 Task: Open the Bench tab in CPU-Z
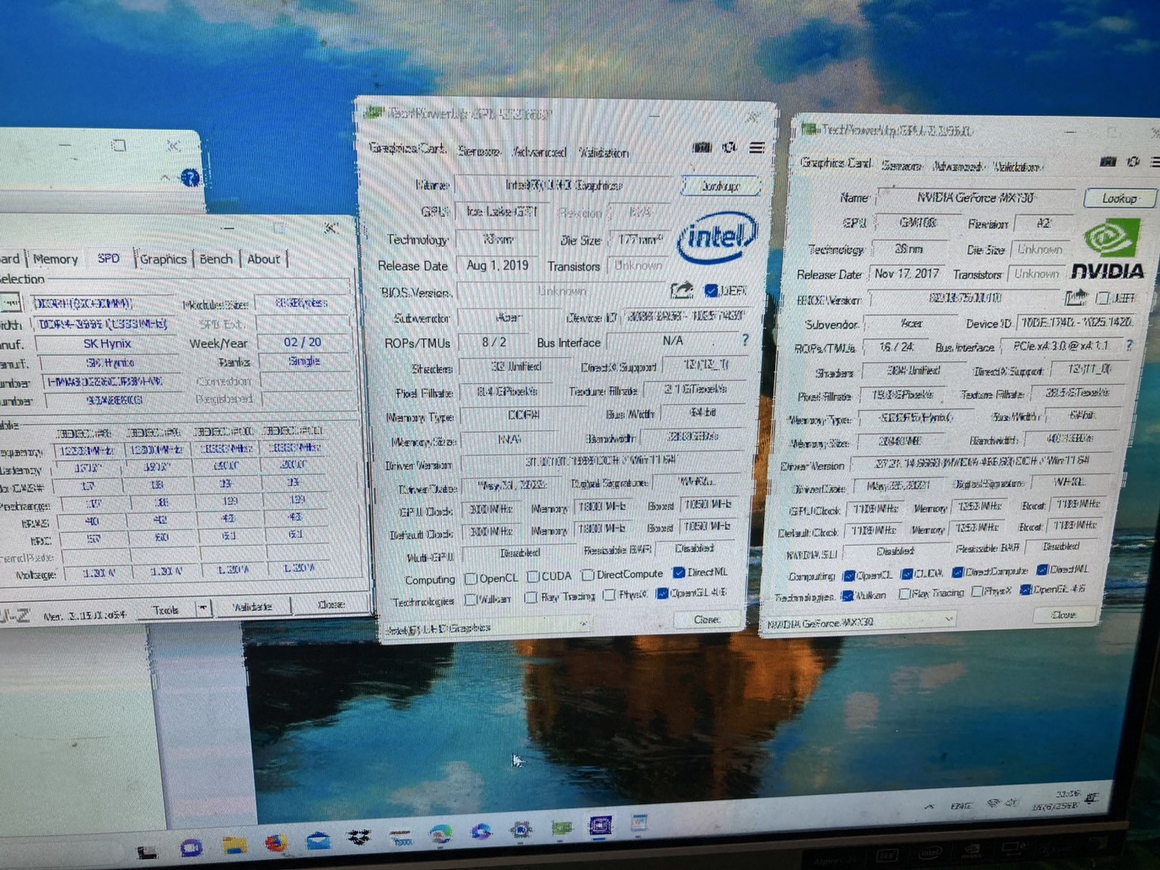click(x=216, y=258)
